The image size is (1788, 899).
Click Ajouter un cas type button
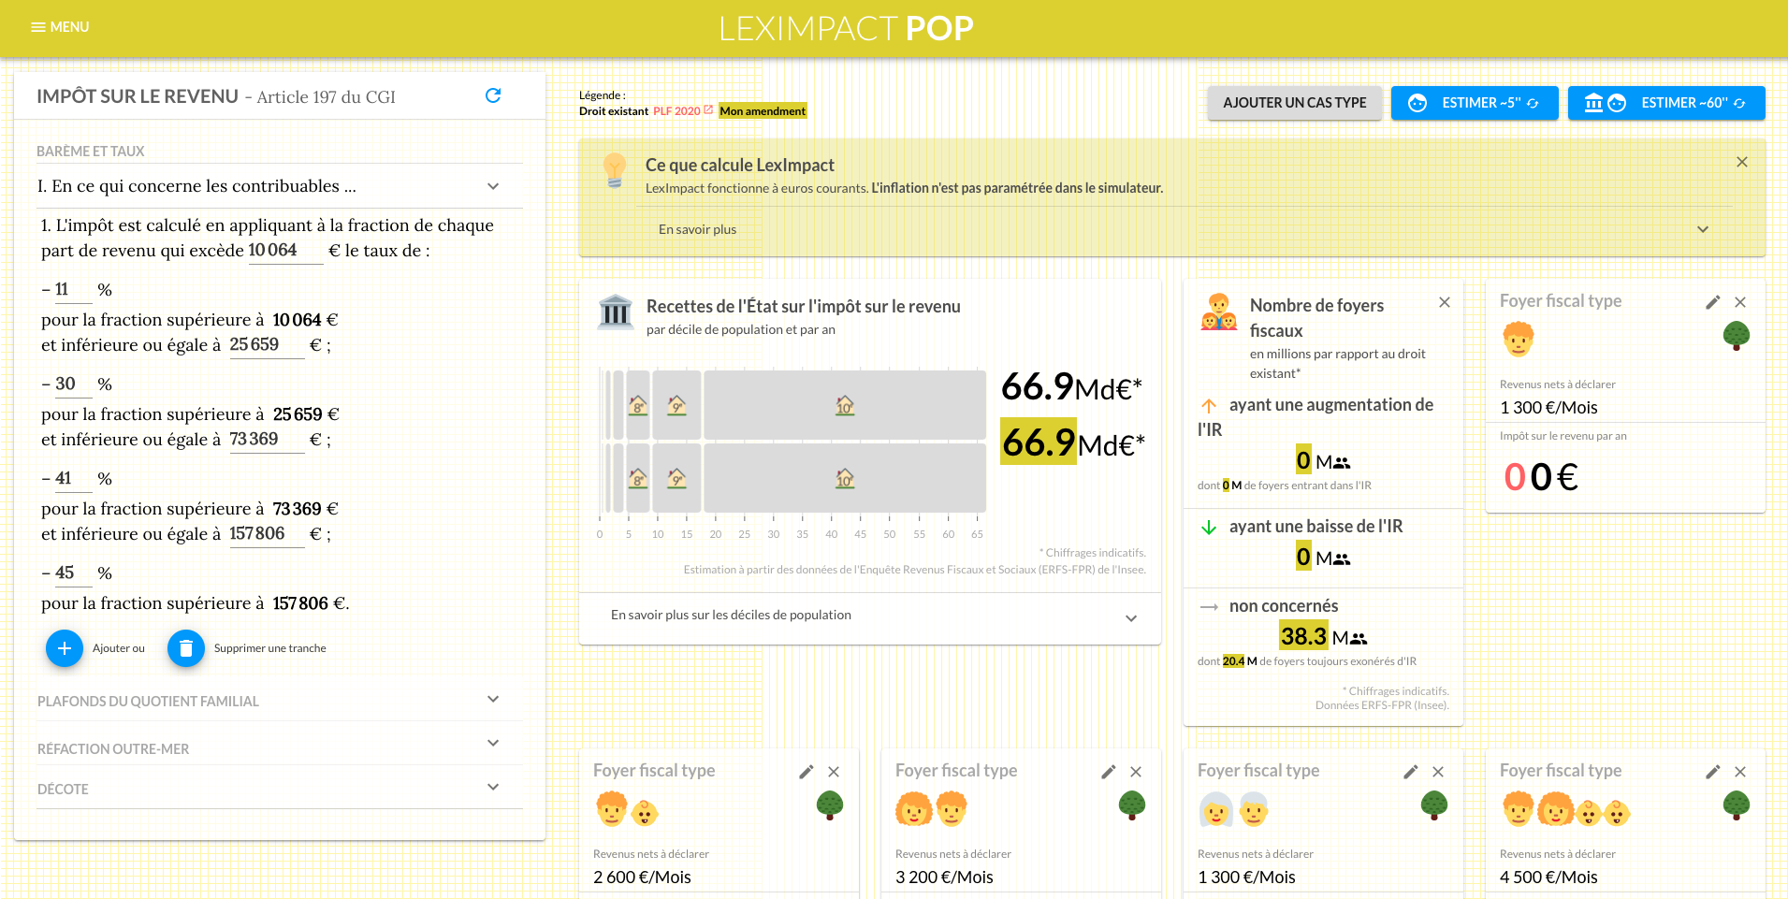1295,103
